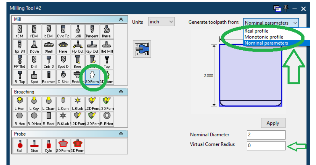Pick the R. Tap tool
Viewport: 316px width, 165px height.
pyautogui.click(x=19, y=77)
